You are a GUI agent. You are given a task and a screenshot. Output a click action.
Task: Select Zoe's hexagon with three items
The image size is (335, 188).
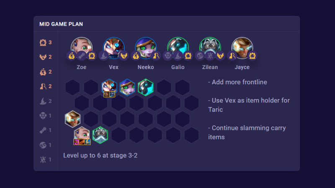[82, 135]
